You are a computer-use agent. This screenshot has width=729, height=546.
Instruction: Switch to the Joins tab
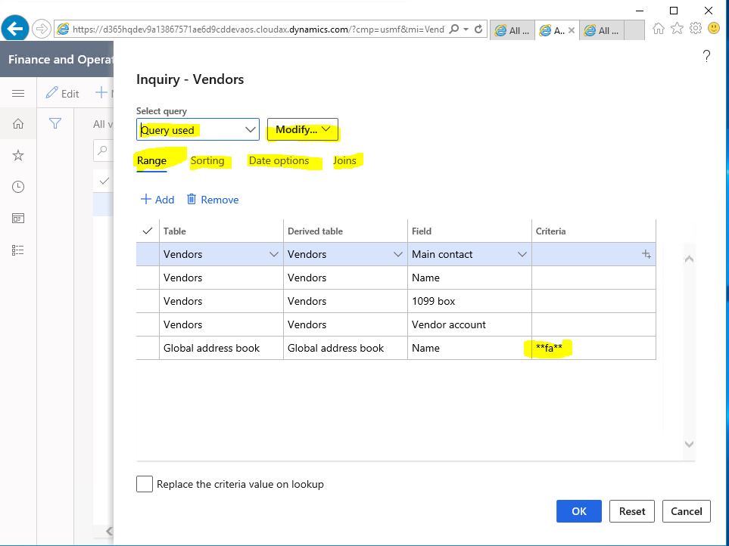pos(344,160)
